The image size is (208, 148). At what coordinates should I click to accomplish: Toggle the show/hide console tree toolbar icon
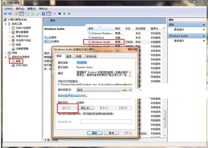click(x=21, y=14)
